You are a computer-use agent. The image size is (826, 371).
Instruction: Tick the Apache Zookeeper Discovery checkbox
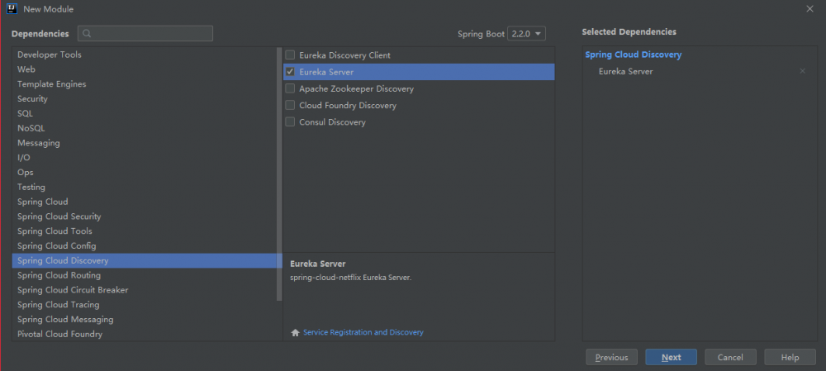click(290, 88)
